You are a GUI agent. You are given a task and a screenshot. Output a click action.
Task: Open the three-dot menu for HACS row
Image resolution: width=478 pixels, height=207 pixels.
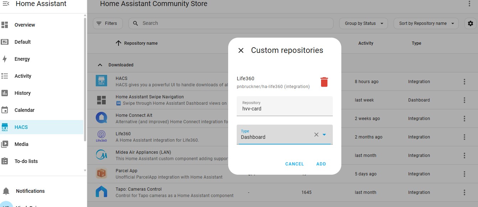(464, 82)
